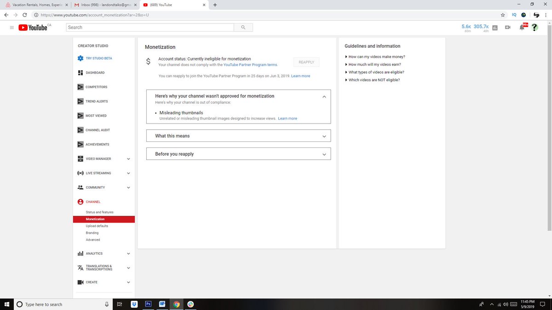Image resolution: width=552 pixels, height=310 pixels.
Task: Open a new browser tab
Action: pyautogui.click(x=215, y=5)
